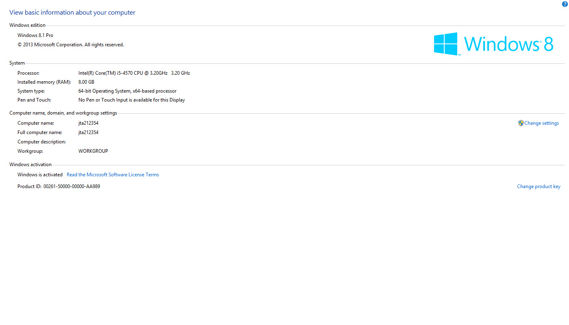Click the Processor: label
The image size is (569, 325).
coord(28,73)
